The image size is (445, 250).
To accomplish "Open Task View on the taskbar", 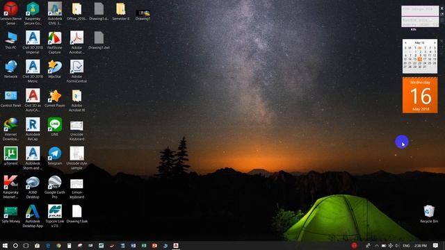I will pyautogui.click(x=26, y=245).
